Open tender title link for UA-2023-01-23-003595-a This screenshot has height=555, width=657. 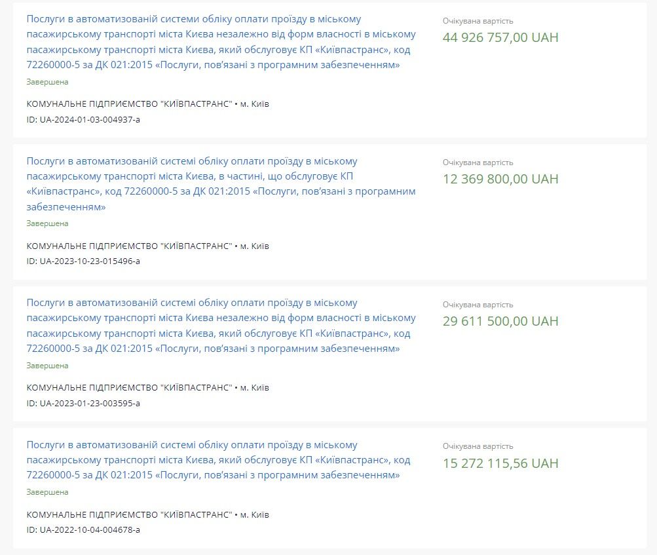click(x=221, y=326)
